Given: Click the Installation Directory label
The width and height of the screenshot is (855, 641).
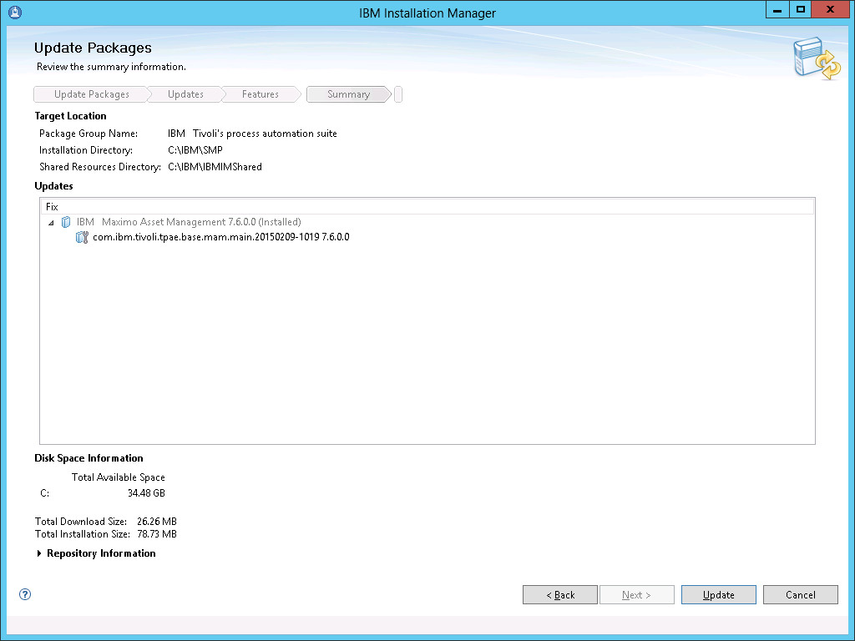Looking at the screenshot, I should 86,150.
